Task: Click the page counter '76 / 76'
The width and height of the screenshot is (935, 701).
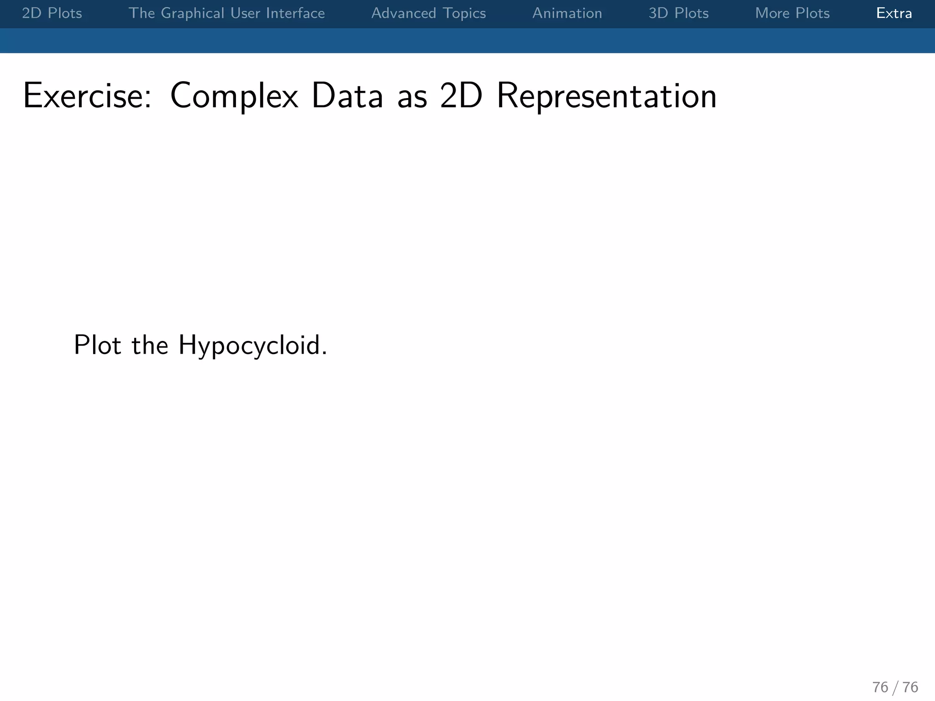Action: point(895,687)
